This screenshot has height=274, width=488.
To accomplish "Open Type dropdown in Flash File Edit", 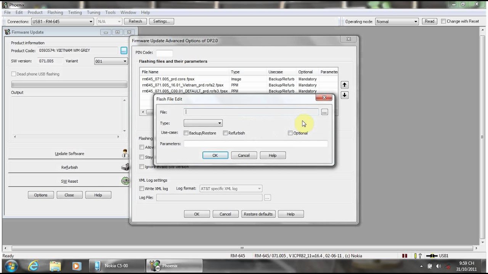I will [x=203, y=123].
